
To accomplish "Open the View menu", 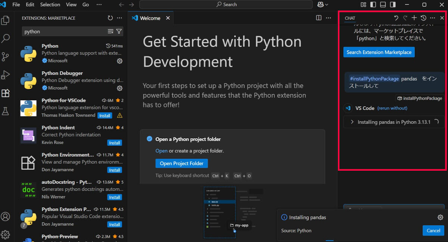I will point(71,4).
